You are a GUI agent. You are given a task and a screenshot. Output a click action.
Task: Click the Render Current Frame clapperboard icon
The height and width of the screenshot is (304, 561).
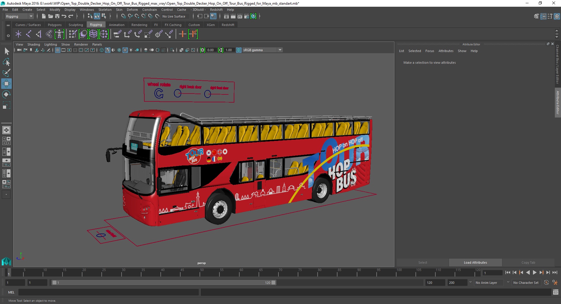coord(233,16)
